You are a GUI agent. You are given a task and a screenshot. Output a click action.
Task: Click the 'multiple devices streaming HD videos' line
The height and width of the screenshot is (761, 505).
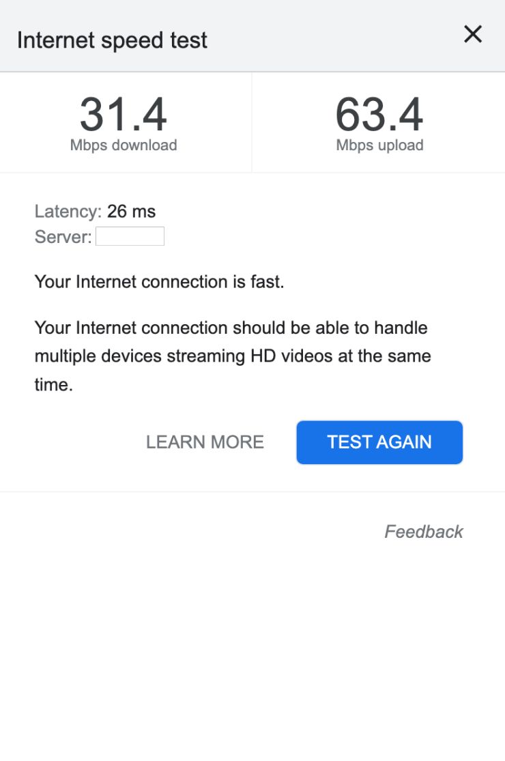[232, 356]
